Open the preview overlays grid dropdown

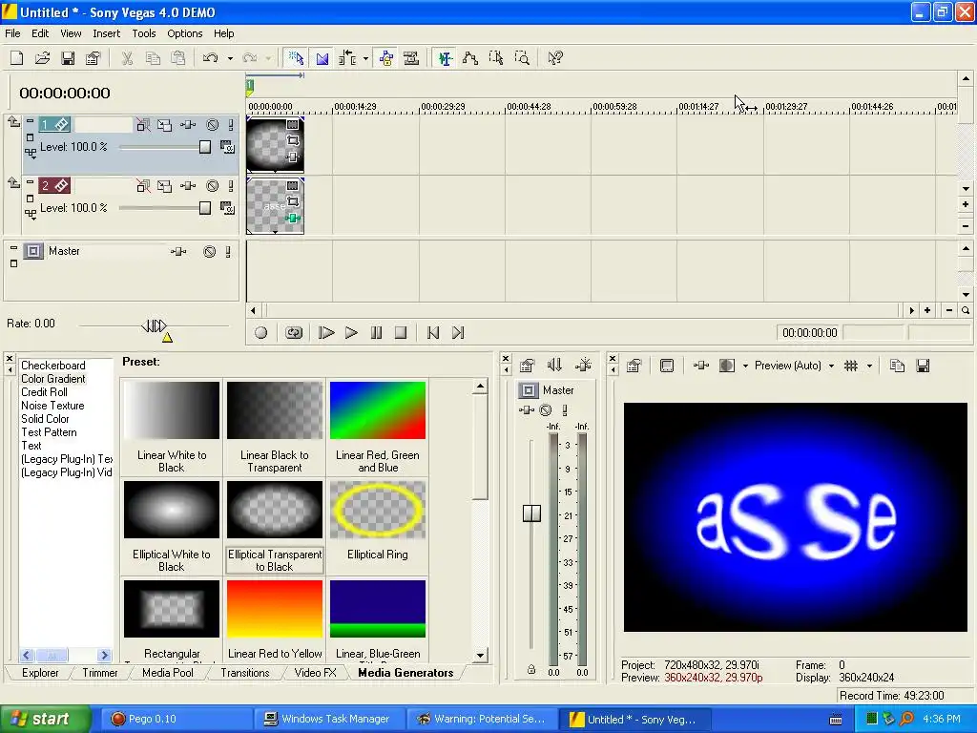pyautogui.click(x=869, y=366)
